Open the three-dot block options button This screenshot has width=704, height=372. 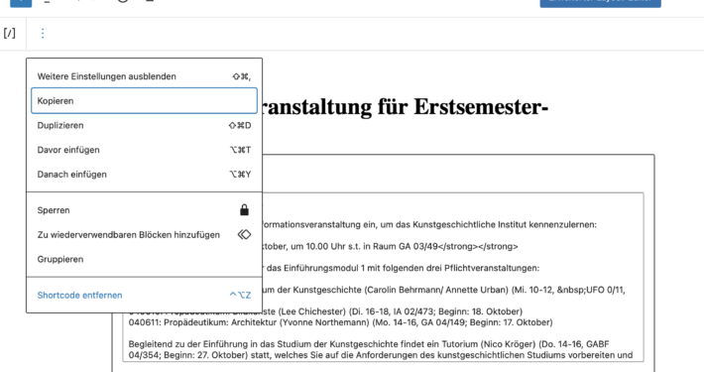43,34
